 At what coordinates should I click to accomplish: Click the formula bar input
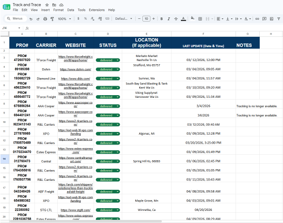tap(155, 28)
